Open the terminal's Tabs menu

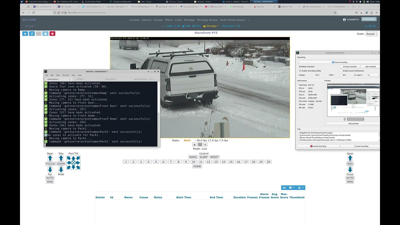73,75
